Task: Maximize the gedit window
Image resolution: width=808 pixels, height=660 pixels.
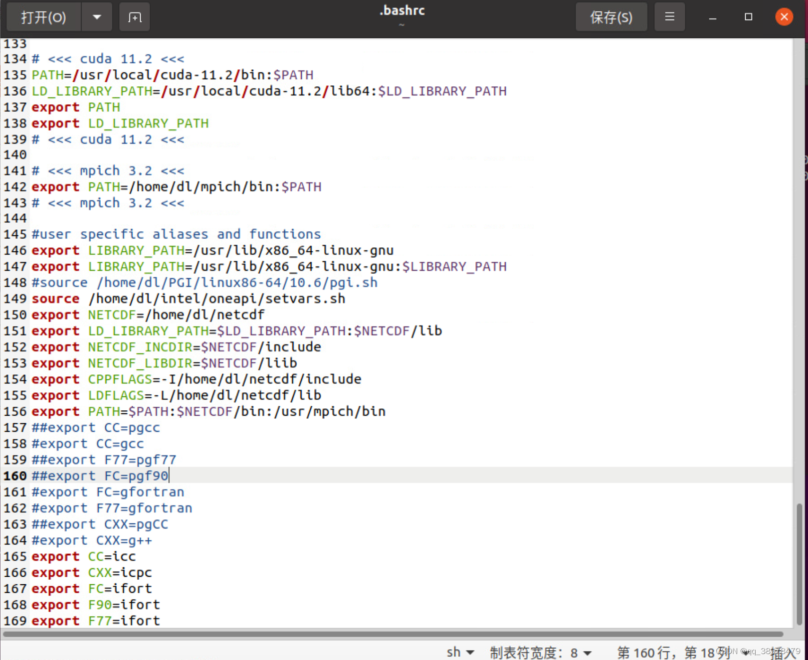Action: point(748,16)
